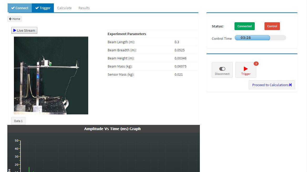307x172 pixels.
Task: Click Beam Breadth value 0.0525
Action: click(x=180, y=50)
